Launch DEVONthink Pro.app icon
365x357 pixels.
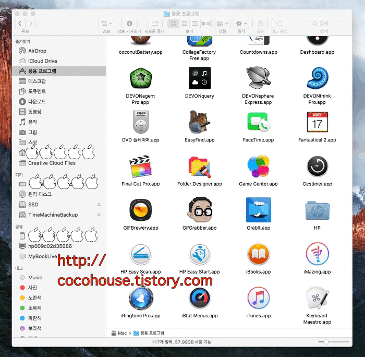317,78
